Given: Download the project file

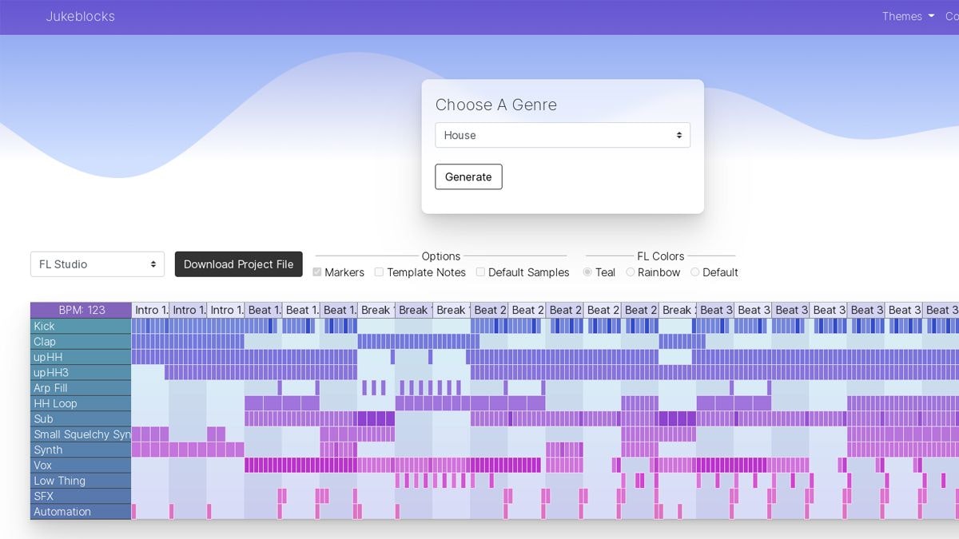Looking at the screenshot, I should coord(239,264).
